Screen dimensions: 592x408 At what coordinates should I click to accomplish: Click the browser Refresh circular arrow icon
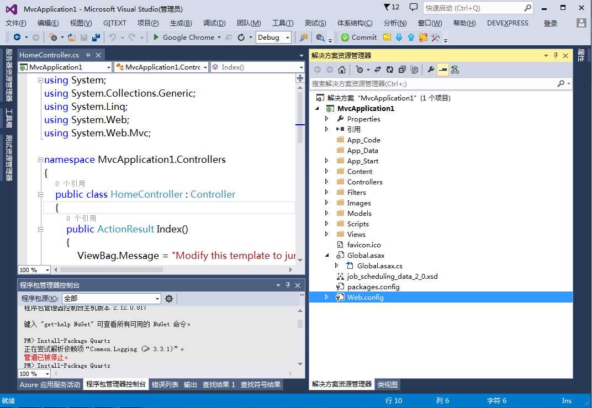241,38
